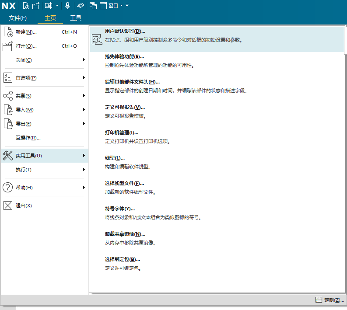Switch to the Home (主页) tab
The height and width of the screenshot is (310, 347).
(50, 18)
